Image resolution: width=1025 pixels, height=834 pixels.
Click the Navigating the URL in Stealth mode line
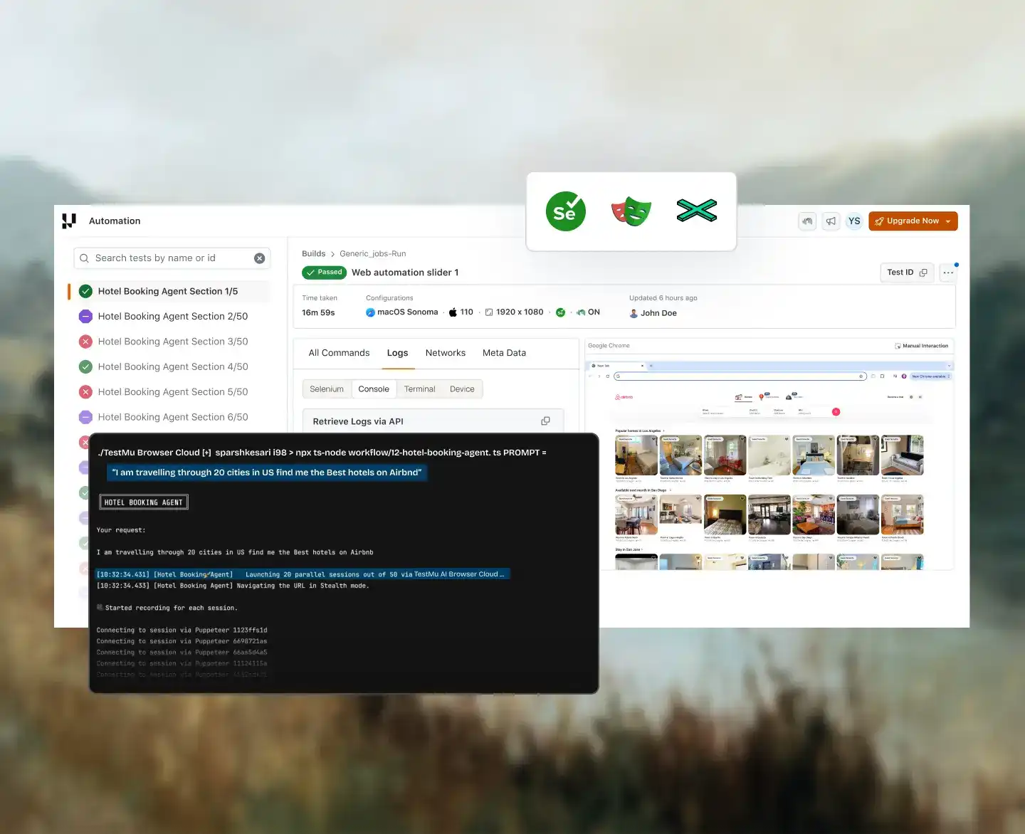point(233,586)
